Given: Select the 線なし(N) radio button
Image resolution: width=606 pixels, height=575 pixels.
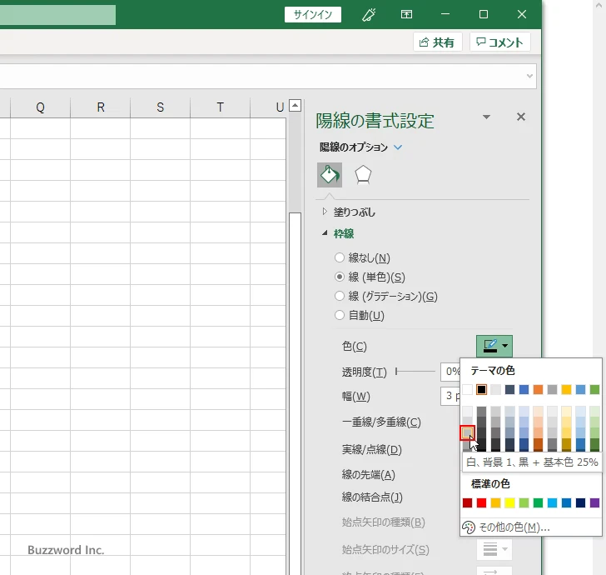Looking at the screenshot, I should point(340,257).
